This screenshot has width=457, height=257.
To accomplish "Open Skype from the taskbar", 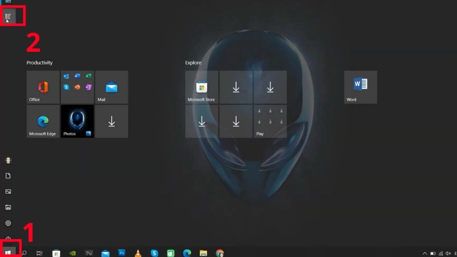I will (154, 253).
